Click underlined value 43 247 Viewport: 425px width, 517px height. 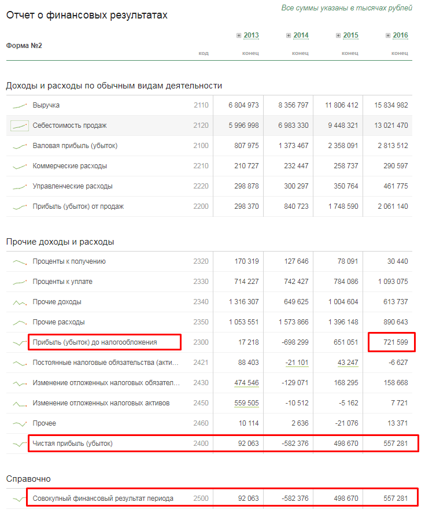tap(348, 363)
